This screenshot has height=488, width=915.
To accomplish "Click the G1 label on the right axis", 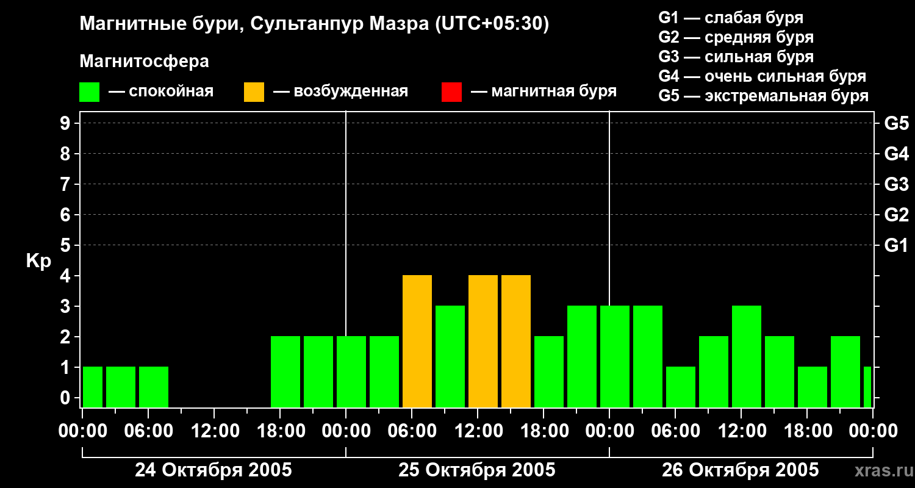I will [x=897, y=245].
